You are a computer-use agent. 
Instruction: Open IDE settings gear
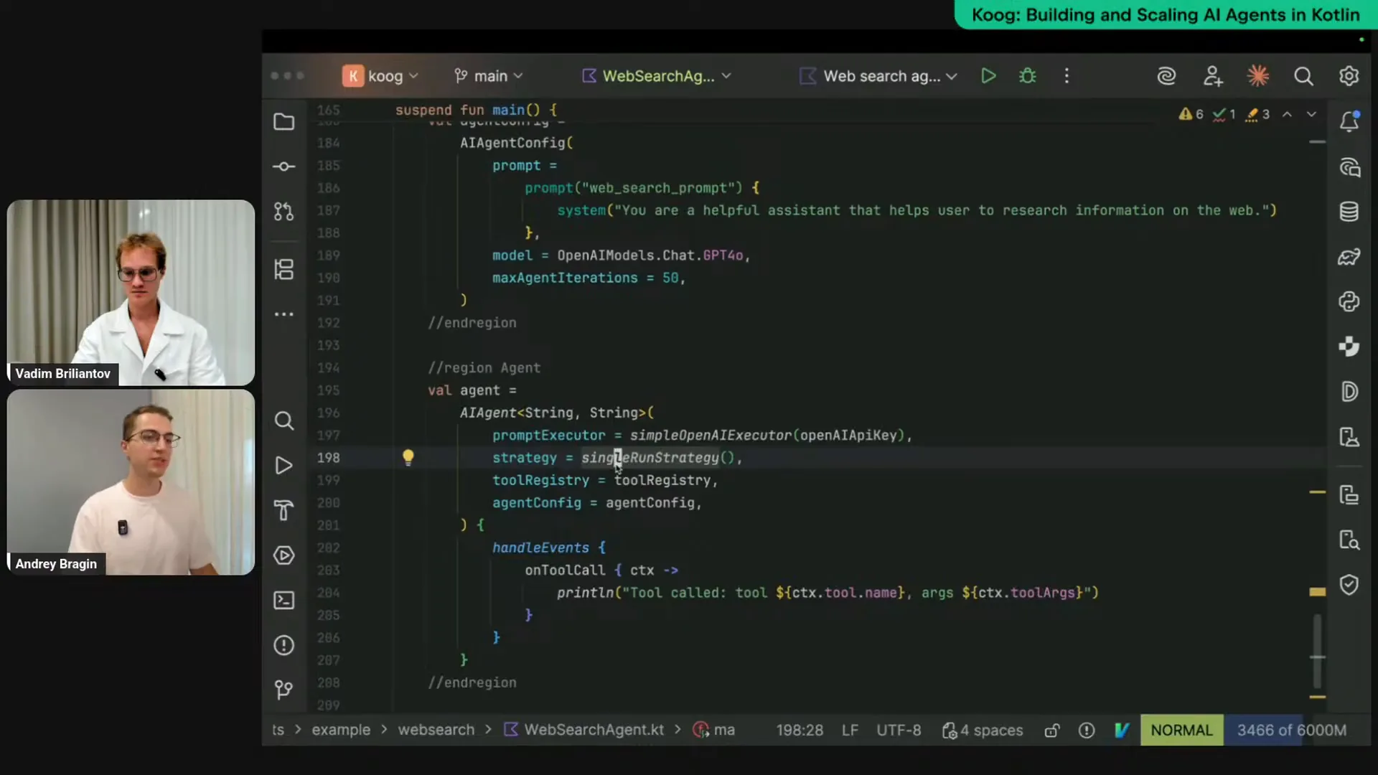(1349, 76)
